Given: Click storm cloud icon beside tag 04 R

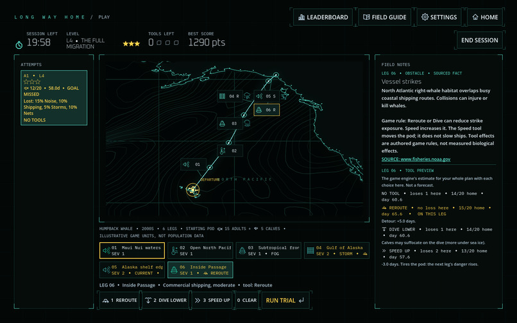Looking at the screenshot, I should [x=247, y=96].
